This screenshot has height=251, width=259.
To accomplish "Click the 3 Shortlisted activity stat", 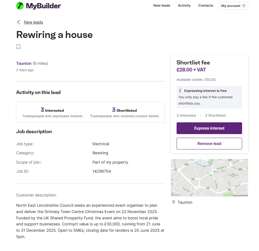I will click(x=124, y=112).
